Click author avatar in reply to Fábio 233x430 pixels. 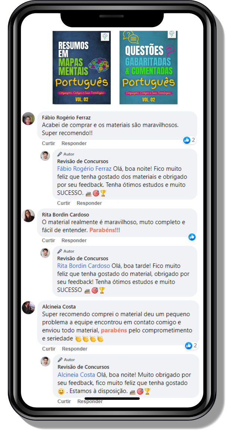click(x=45, y=156)
